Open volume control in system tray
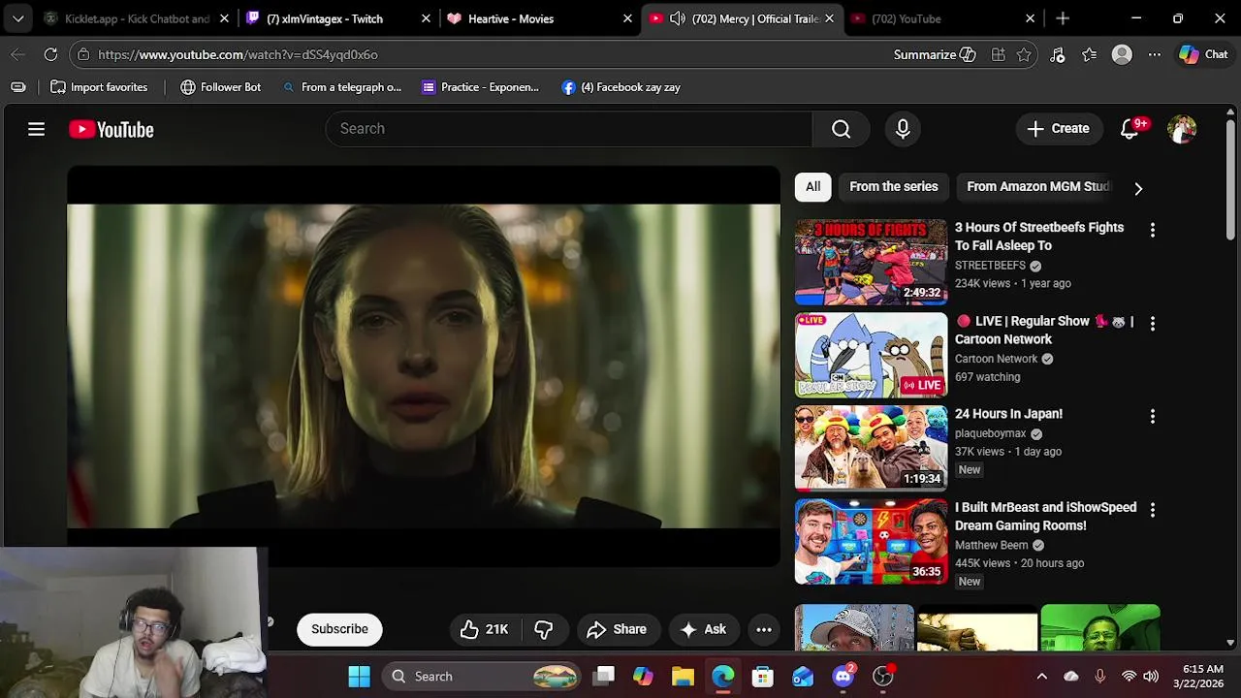 [1151, 677]
